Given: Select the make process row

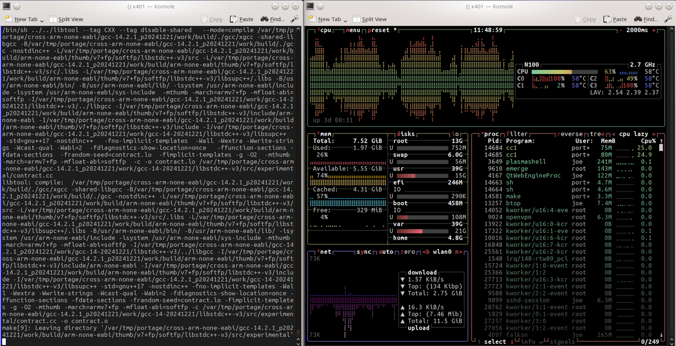Looking at the screenshot, I should (x=567, y=196).
